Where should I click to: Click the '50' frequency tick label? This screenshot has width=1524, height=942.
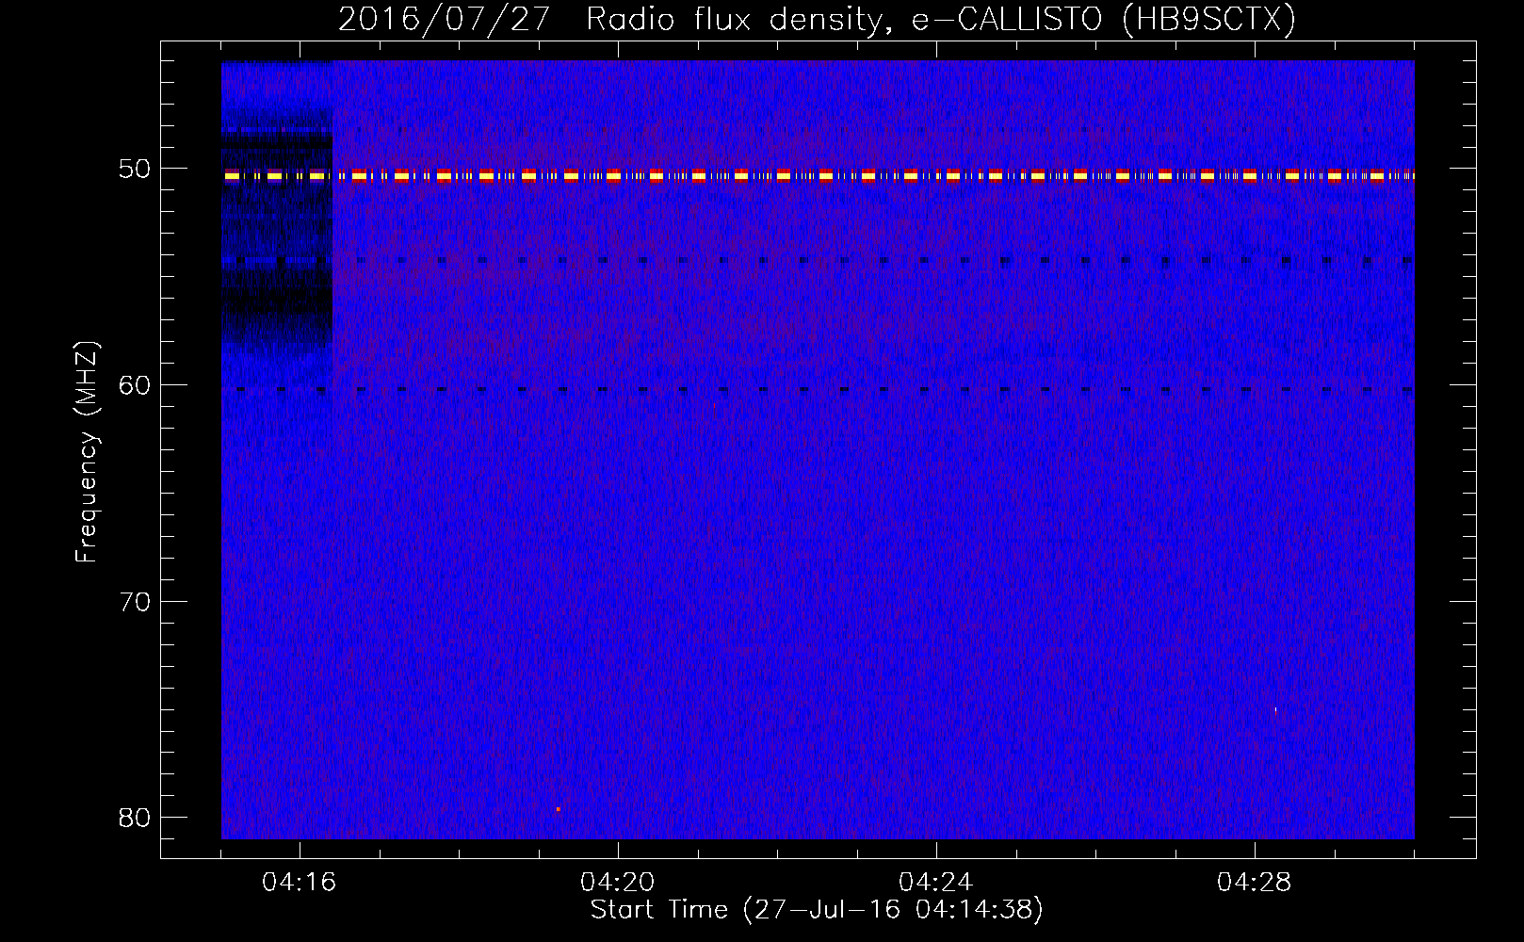pyautogui.click(x=135, y=170)
